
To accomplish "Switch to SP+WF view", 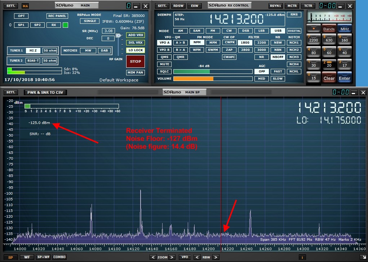I will pos(43,257).
